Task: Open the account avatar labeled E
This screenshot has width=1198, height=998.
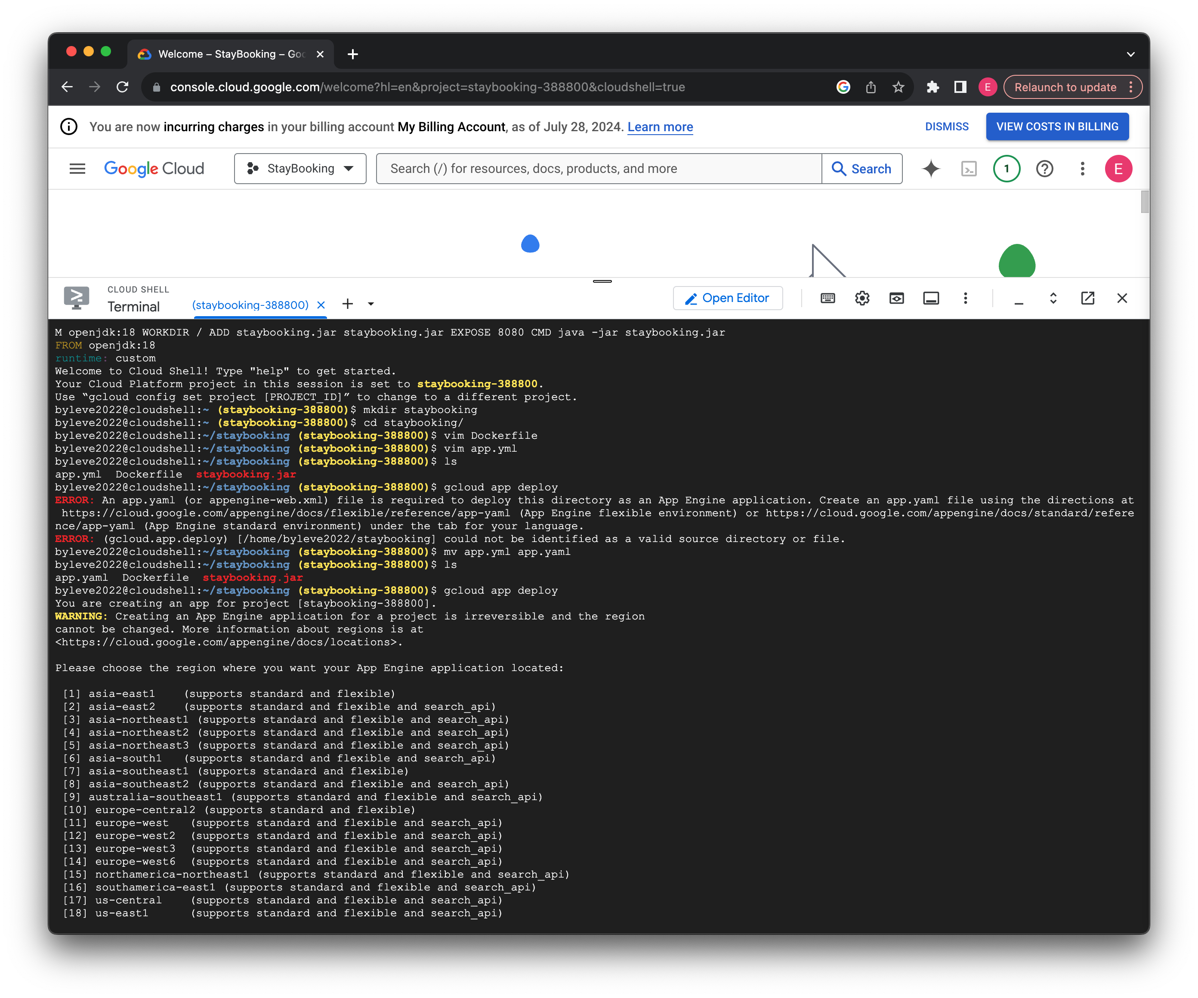Action: (x=1119, y=169)
